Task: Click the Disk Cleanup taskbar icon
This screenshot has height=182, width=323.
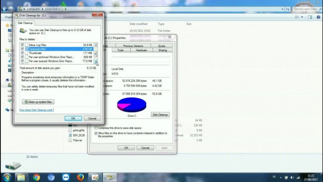Action: click(x=110, y=177)
